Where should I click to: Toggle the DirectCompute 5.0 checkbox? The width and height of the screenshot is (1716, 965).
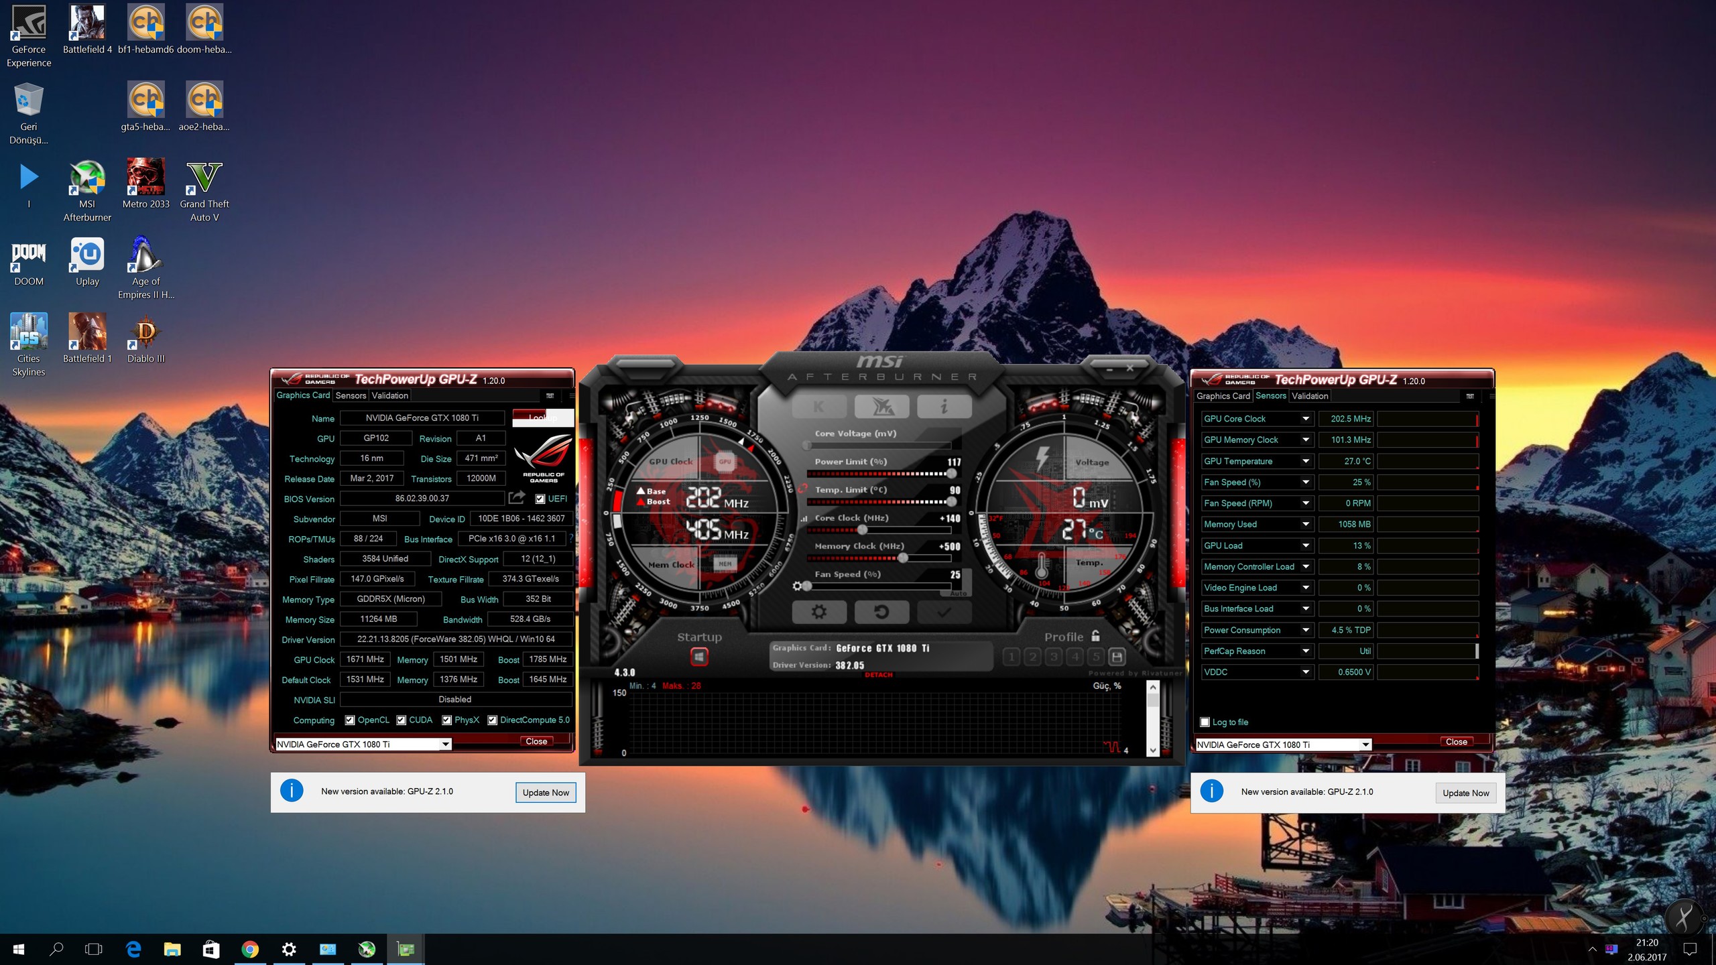(x=493, y=720)
